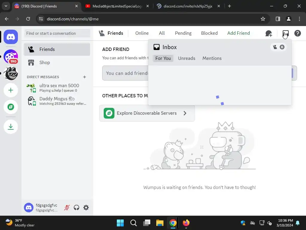Open Chrome side panel icon
The height and width of the screenshot is (230, 306).
[278, 19]
